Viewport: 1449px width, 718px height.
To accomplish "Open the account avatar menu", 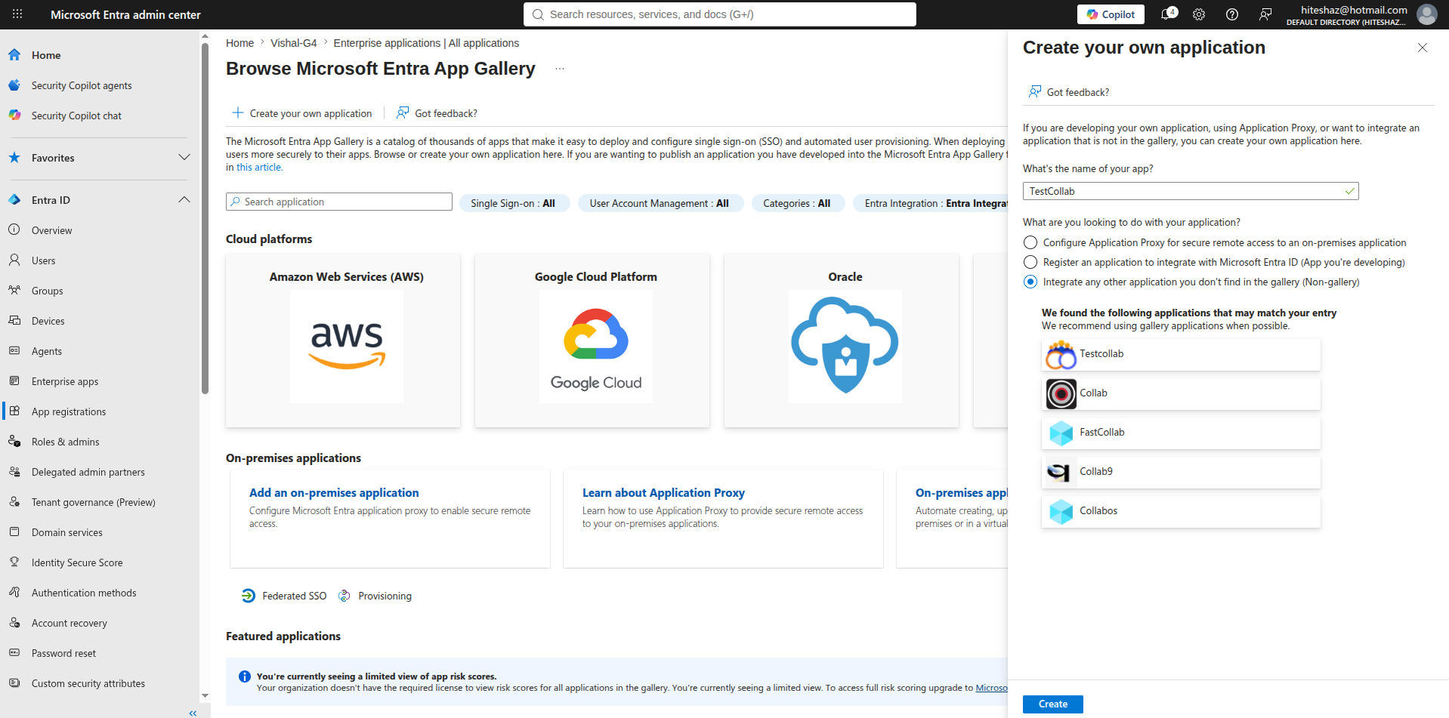I will coord(1426,14).
